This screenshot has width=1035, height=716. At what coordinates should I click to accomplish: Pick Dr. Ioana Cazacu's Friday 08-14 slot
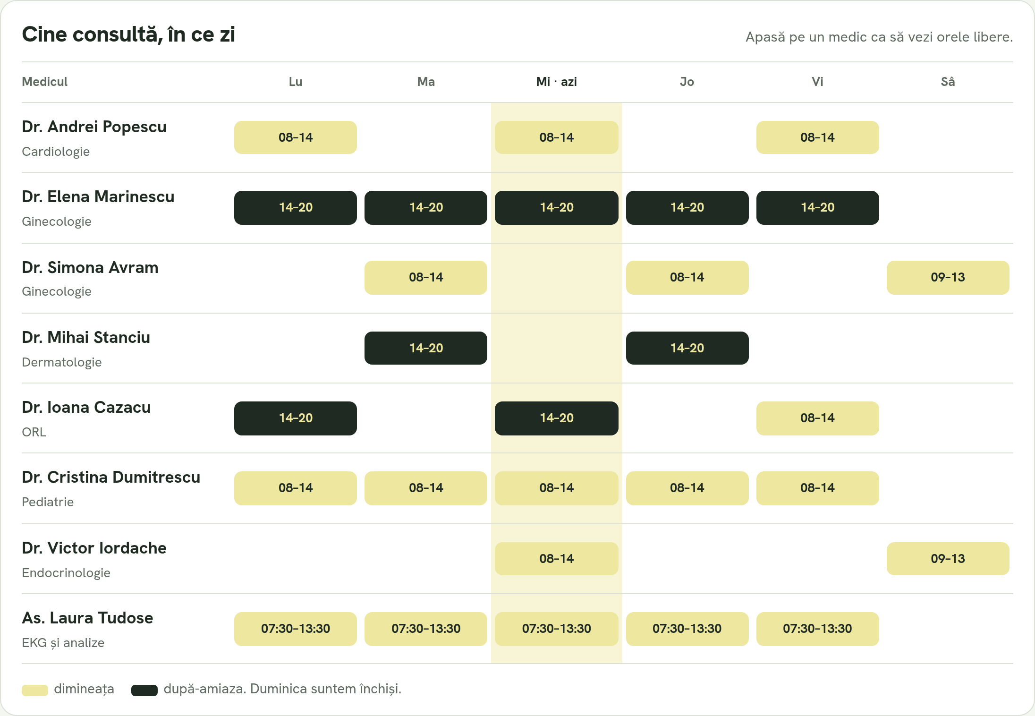[817, 418]
